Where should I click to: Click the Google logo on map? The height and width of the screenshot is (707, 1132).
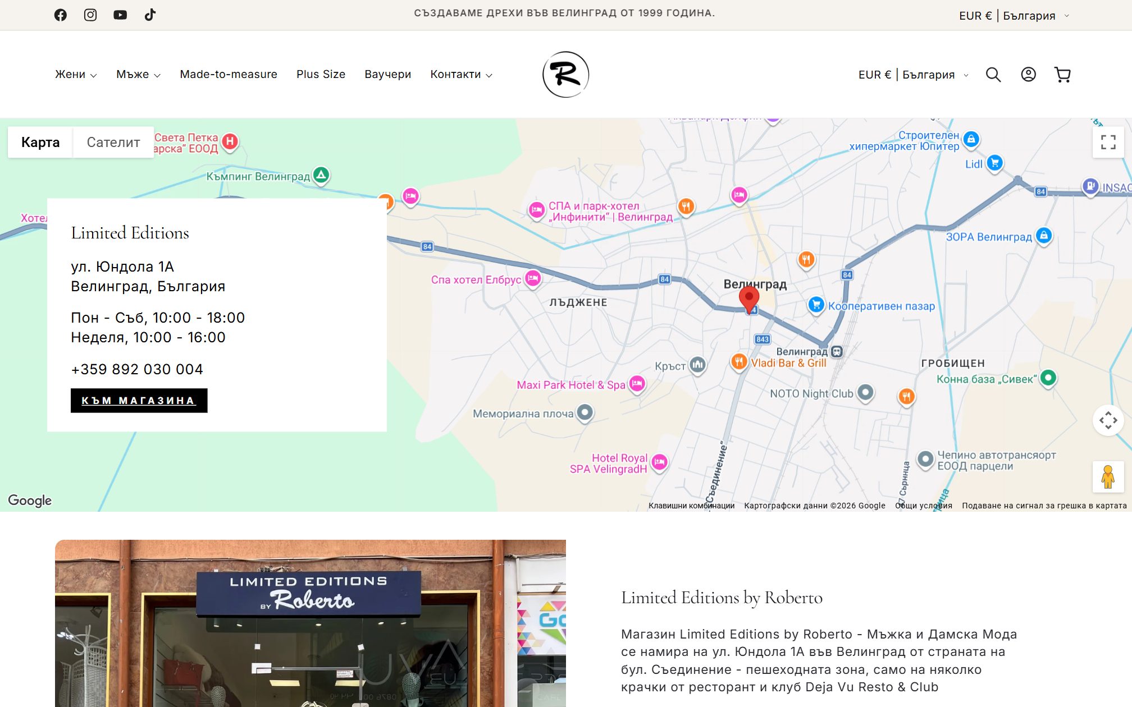(x=30, y=500)
